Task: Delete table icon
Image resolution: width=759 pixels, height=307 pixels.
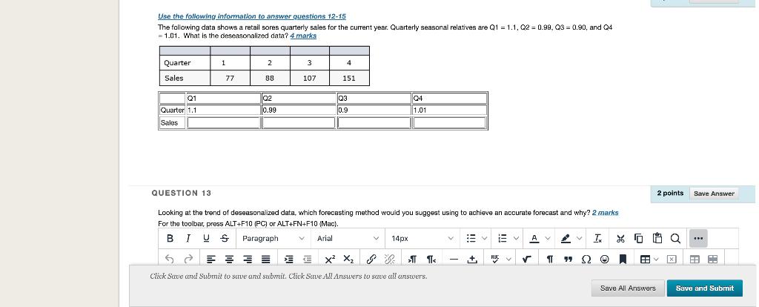Action: point(671,259)
